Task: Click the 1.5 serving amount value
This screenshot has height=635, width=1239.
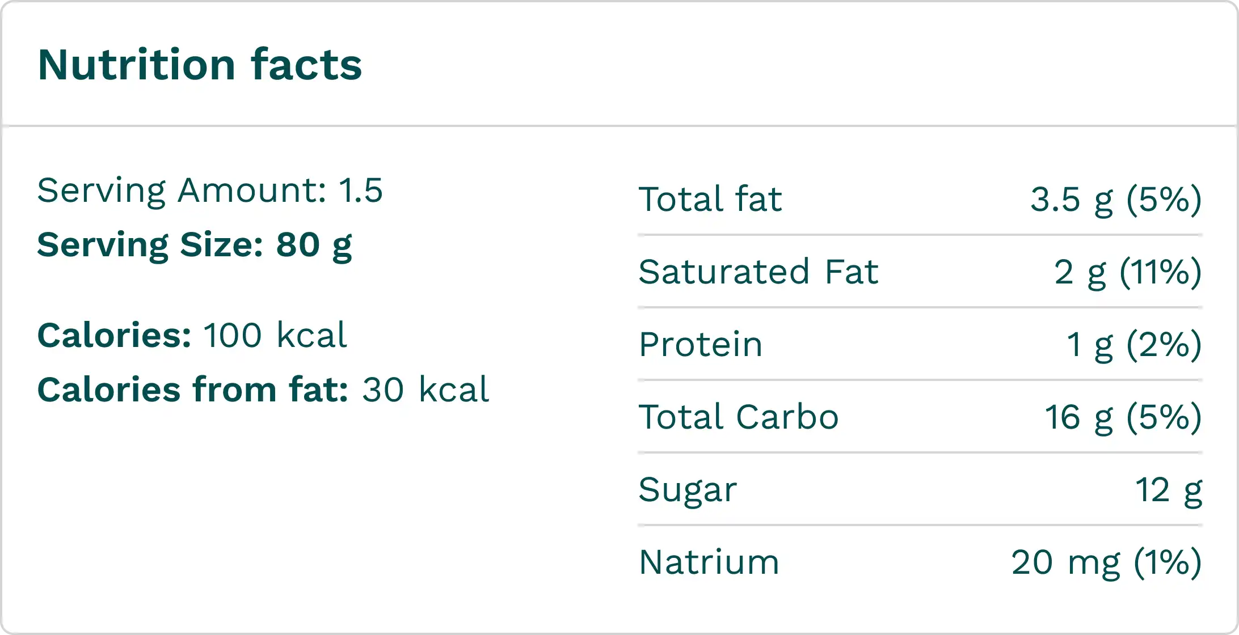Action: coord(361,190)
